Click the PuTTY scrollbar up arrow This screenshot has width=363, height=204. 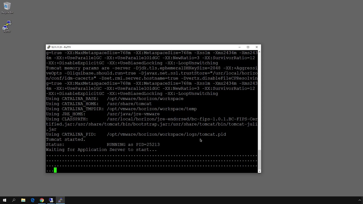259,52
